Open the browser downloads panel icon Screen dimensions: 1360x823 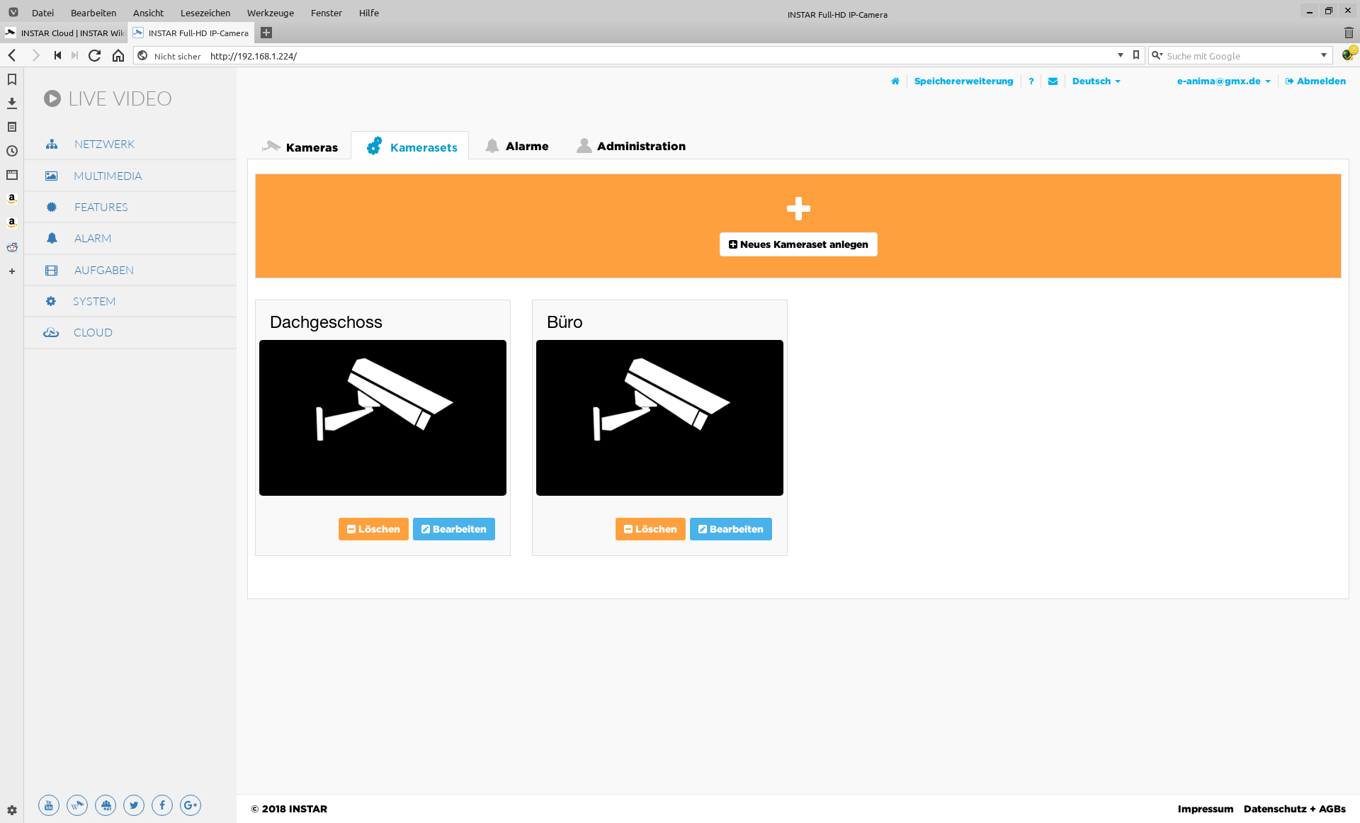pyautogui.click(x=12, y=103)
